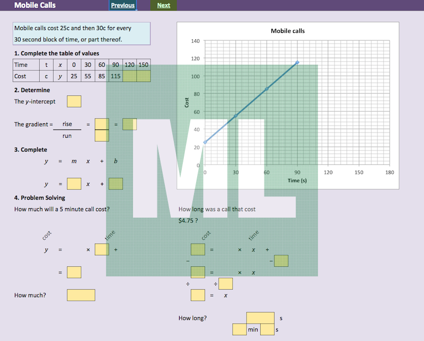This screenshot has width=424, height=341.
Task: Click the time box in 5 minute problem
Action: tap(102, 249)
